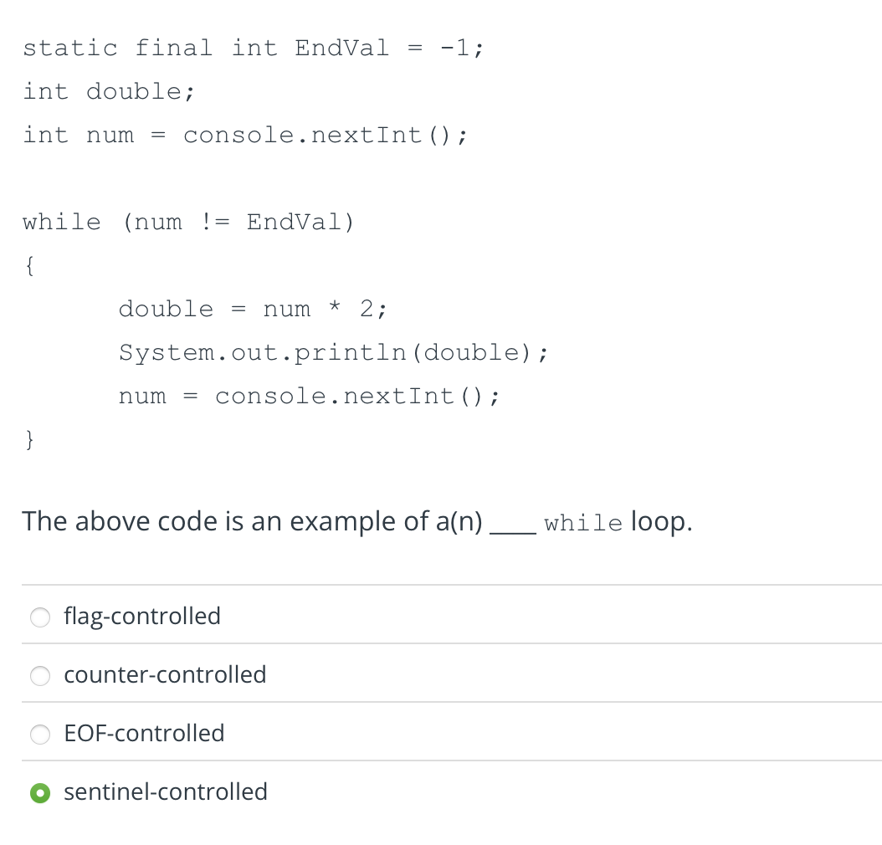Screen dimensions: 882x845
Task: Click the console.nextInt() assignment inside the loop
Action: click(x=310, y=395)
